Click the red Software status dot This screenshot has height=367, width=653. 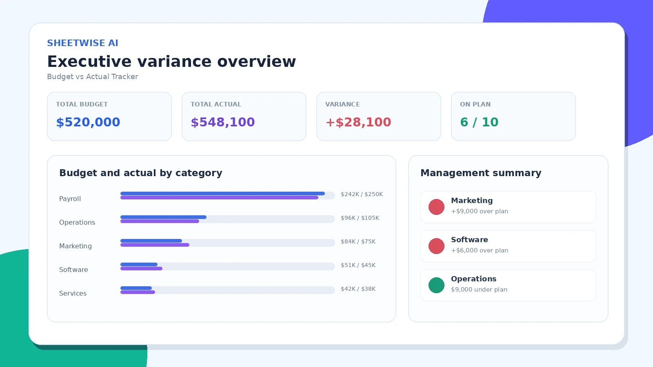(436, 246)
